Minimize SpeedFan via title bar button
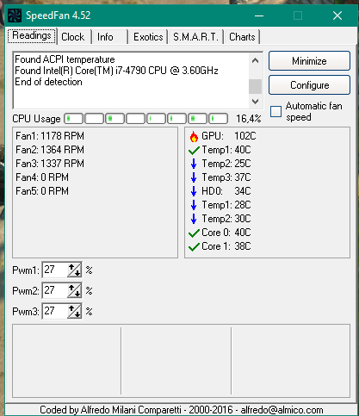The image size is (359, 416). [259, 16]
